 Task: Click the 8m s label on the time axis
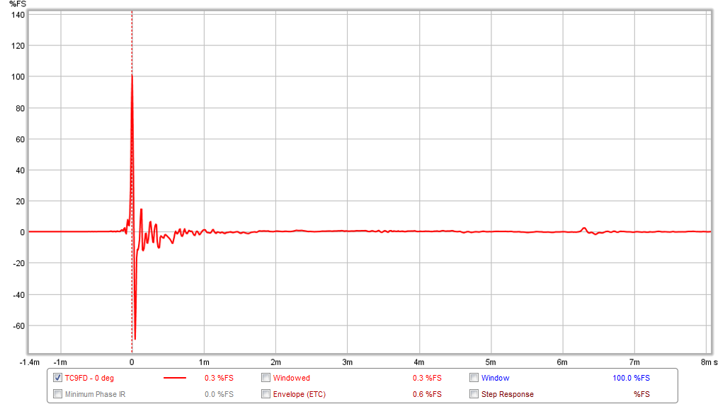pos(709,362)
